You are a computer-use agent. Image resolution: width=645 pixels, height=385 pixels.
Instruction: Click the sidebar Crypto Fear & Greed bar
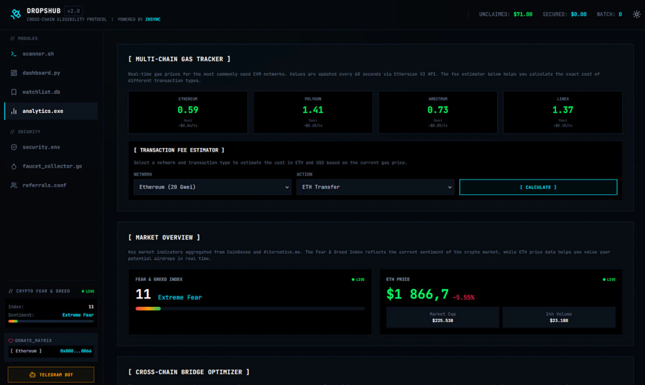51,321
